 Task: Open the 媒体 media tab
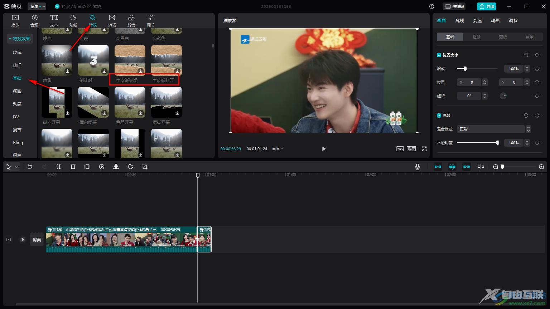coord(15,21)
